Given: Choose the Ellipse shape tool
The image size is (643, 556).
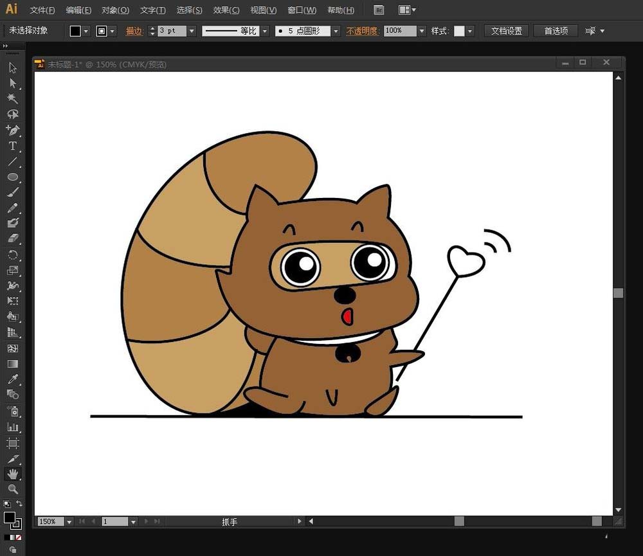Looking at the screenshot, I should coord(12,177).
